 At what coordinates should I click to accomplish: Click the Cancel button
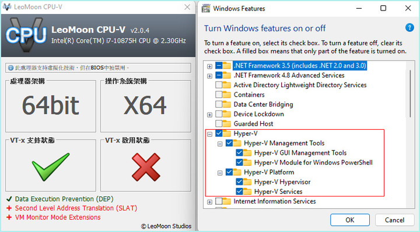tap(394, 220)
